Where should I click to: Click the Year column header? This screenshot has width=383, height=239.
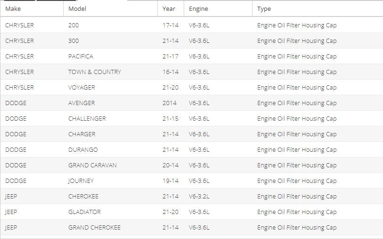point(169,8)
